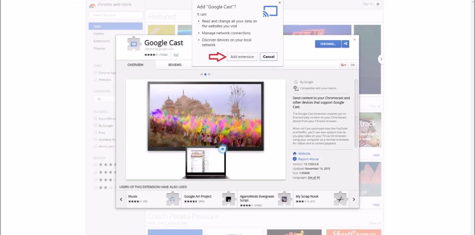Viewport: 475px width, 235px height.
Task: Enable the Runs Offline checkbox
Action: coord(95,119)
